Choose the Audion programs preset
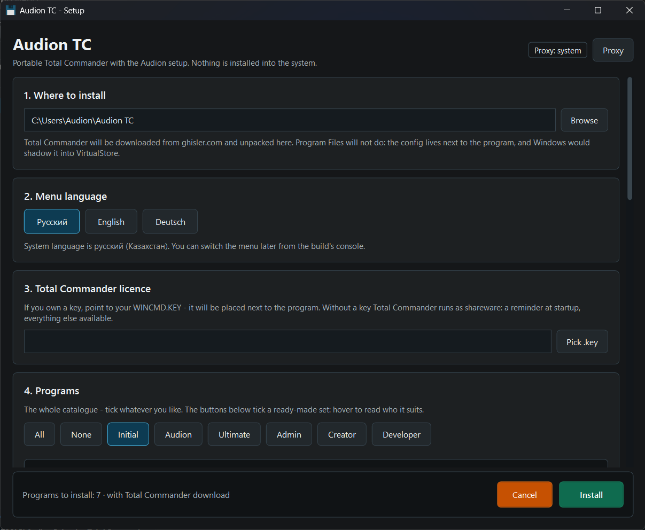The height and width of the screenshot is (530, 645). click(178, 434)
